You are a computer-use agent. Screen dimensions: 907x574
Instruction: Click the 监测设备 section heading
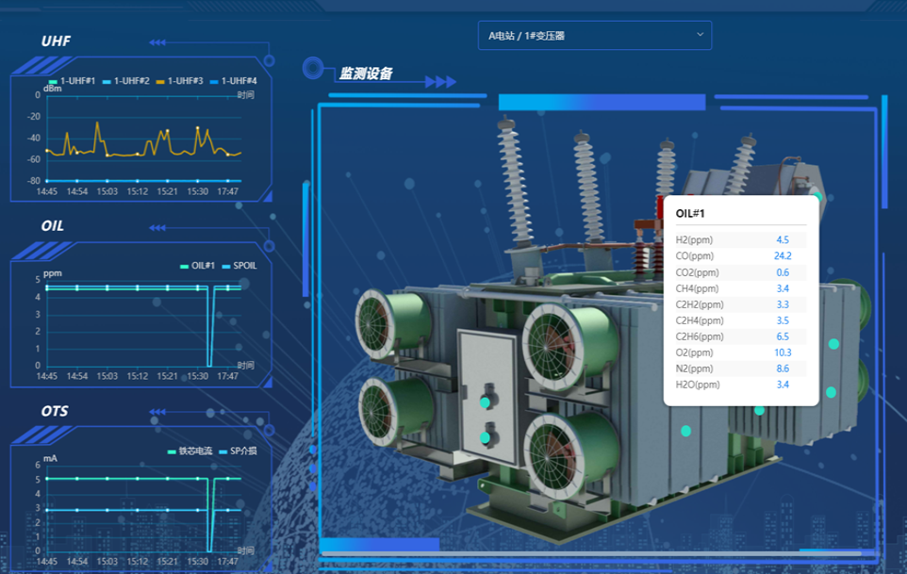[x=366, y=74]
